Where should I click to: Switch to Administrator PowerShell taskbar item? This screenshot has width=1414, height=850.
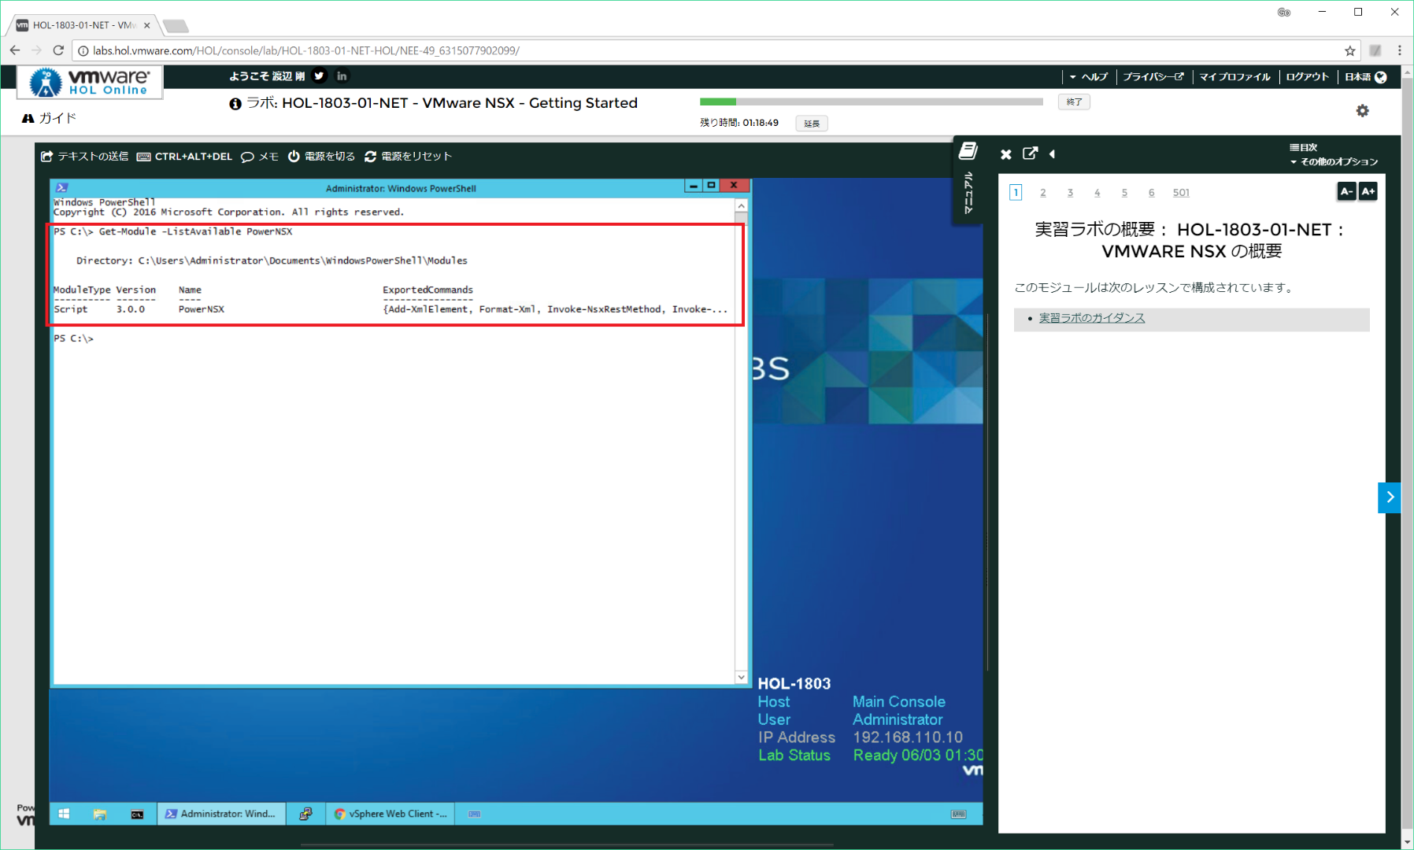221,814
